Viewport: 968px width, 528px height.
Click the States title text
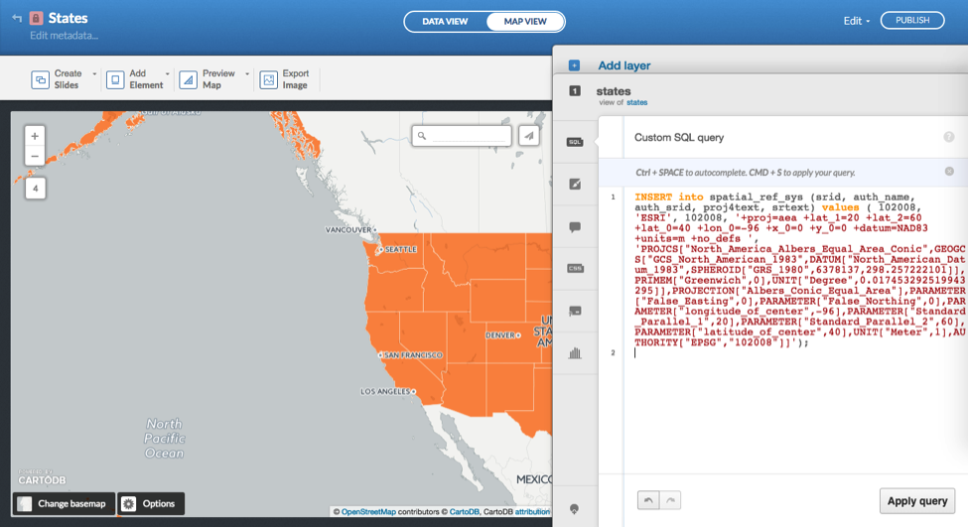pos(68,18)
